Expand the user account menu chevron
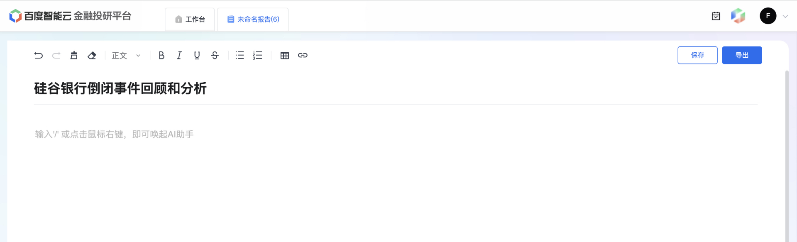Screen dimensions: 797x242 point(785,17)
